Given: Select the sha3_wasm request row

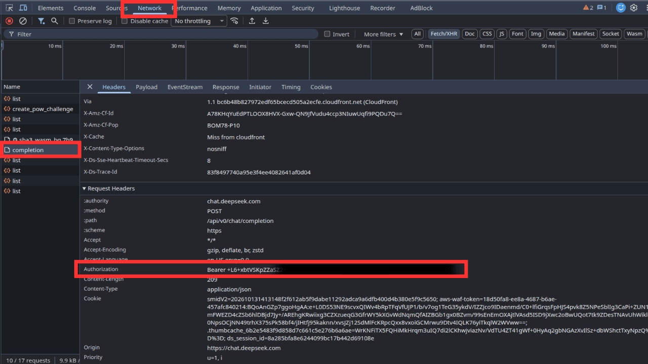Looking at the screenshot, I should pos(39,140).
